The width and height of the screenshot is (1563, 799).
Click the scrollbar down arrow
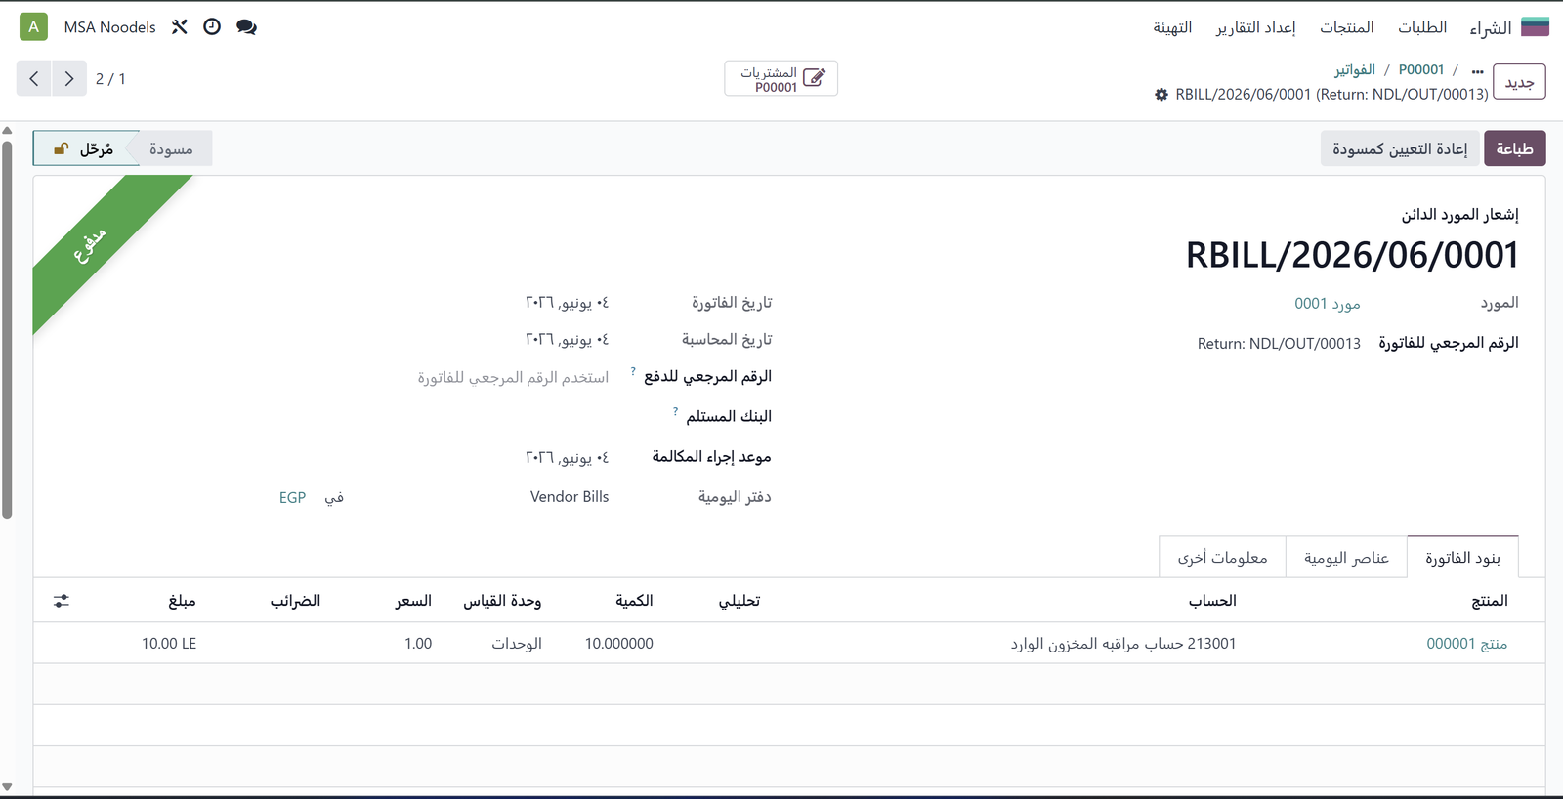click(x=7, y=787)
